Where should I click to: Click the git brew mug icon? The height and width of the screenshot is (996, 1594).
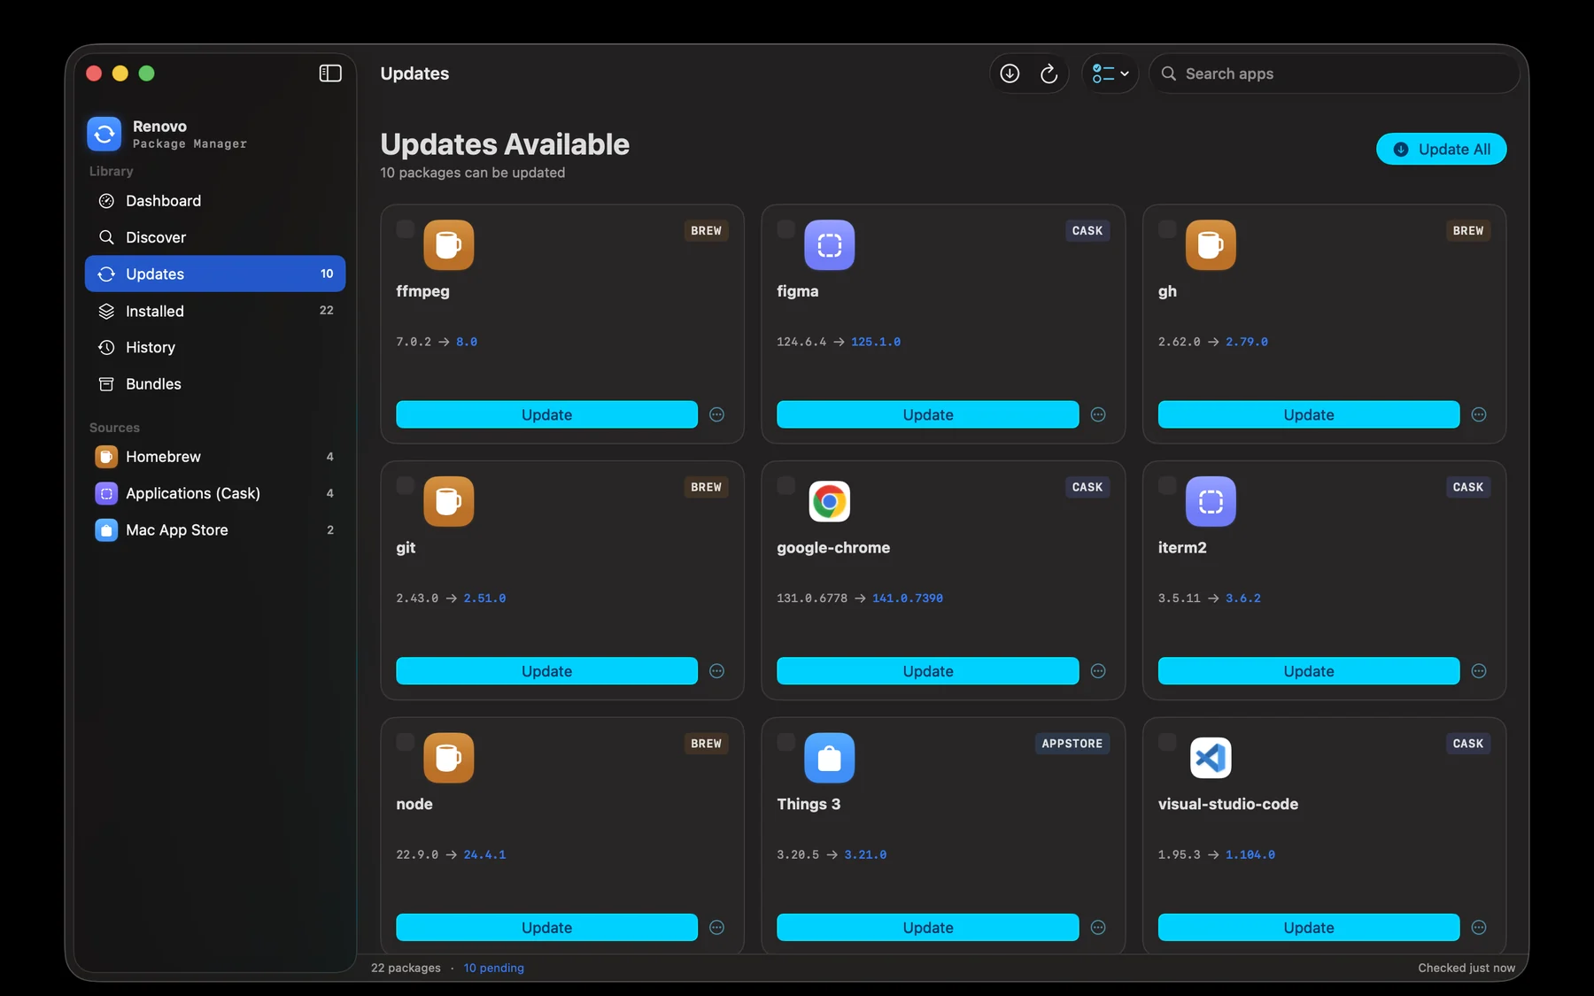click(x=448, y=501)
